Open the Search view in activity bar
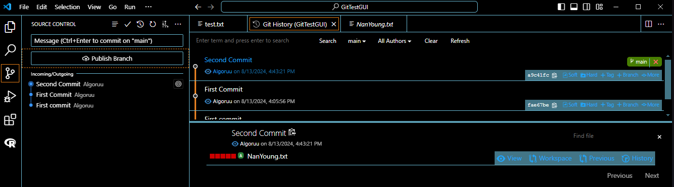Viewport: 674px width, 187px height. [x=10, y=50]
